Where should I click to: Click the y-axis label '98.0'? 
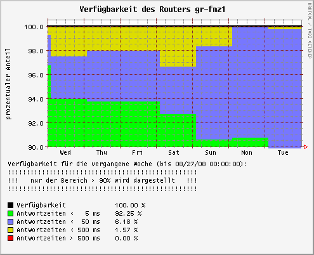click(x=36, y=51)
